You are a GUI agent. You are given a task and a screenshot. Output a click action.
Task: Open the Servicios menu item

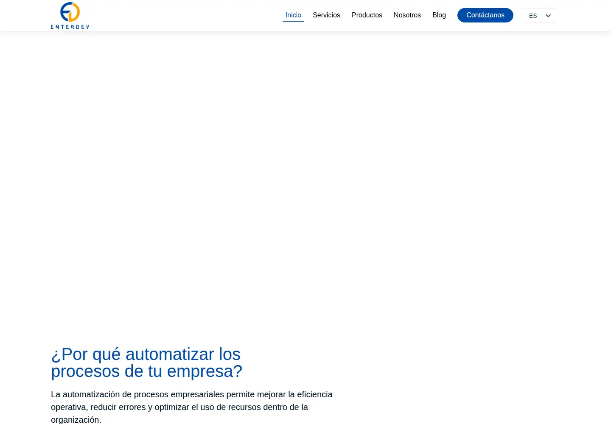click(x=326, y=15)
